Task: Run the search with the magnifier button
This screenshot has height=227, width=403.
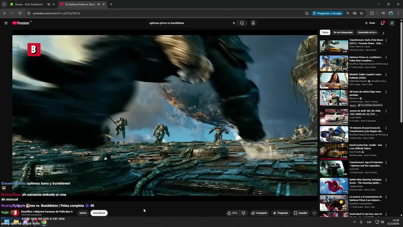Action: click(242, 23)
